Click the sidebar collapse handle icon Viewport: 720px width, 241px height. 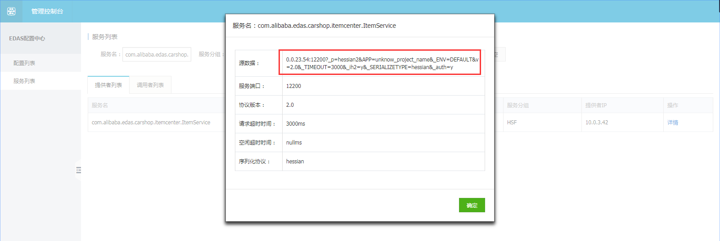(x=78, y=170)
